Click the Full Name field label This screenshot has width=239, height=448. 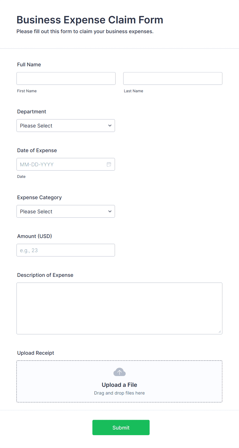29,65
